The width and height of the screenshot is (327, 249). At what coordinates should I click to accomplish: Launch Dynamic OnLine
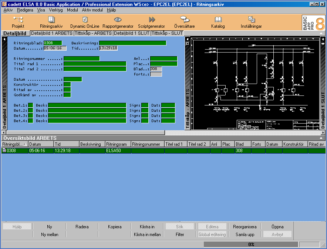(84, 22)
